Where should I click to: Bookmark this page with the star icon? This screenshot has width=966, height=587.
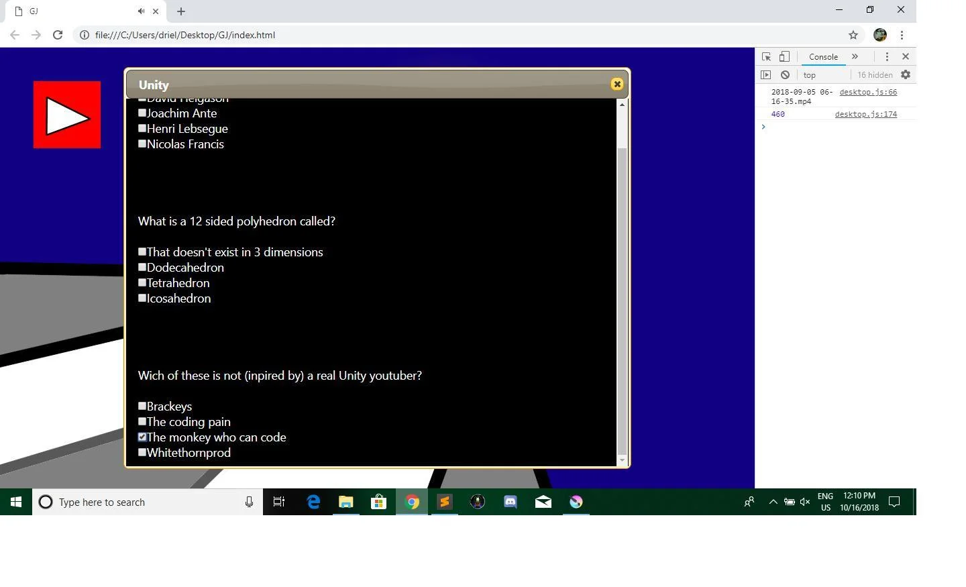(853, 35)
